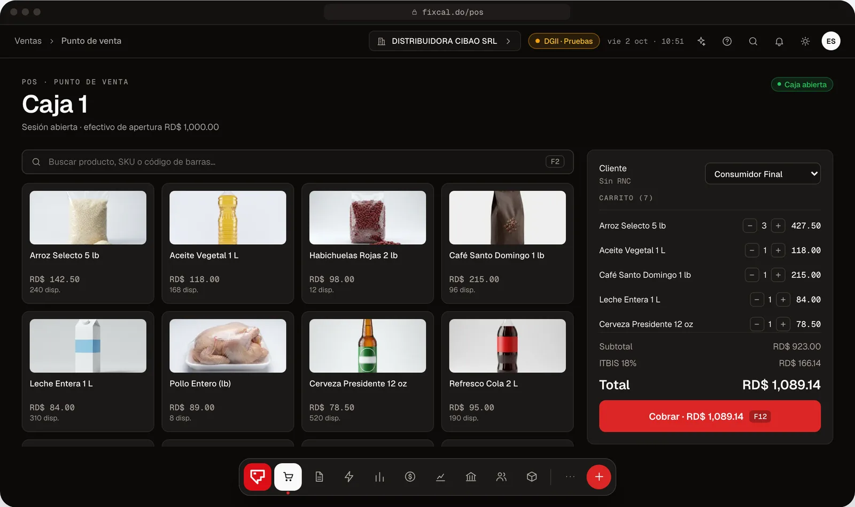This screenshot has height=507, width=855.
Task: Click the red plus button in the dock
Action: click(x=599, y=477)
